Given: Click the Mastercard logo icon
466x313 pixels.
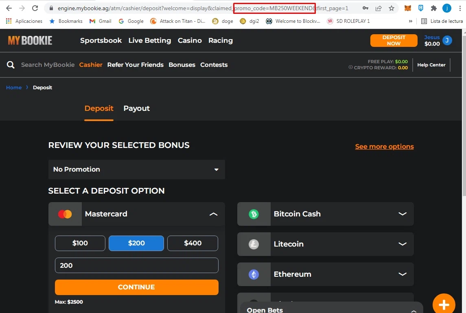Looking at the screenshot, I should coord(65,214).
